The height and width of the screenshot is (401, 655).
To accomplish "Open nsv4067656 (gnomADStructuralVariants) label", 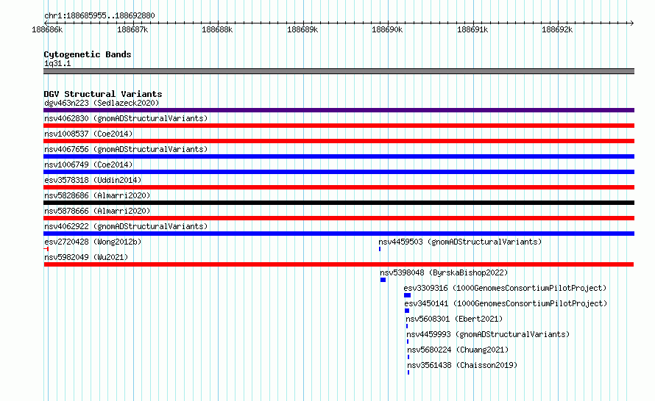I will click(126, 149).
